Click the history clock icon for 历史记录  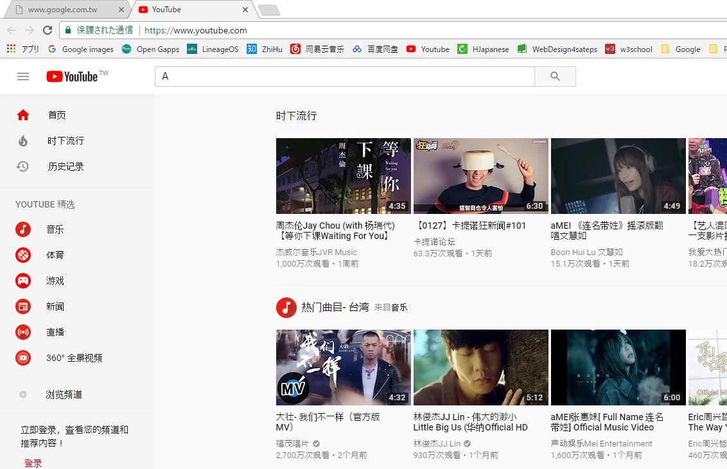pyautogui.click(x=22, y=166)
